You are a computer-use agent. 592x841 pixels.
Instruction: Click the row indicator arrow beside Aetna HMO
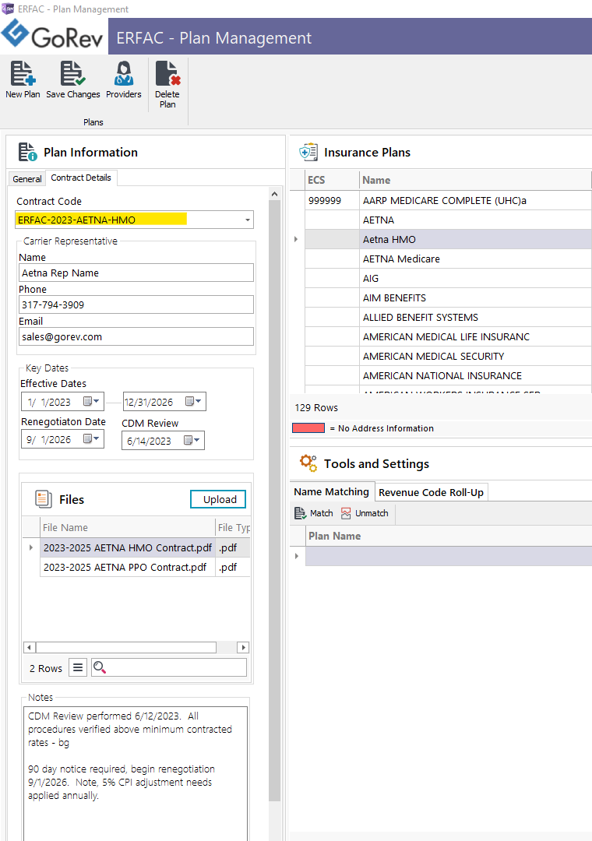[296, 239]
